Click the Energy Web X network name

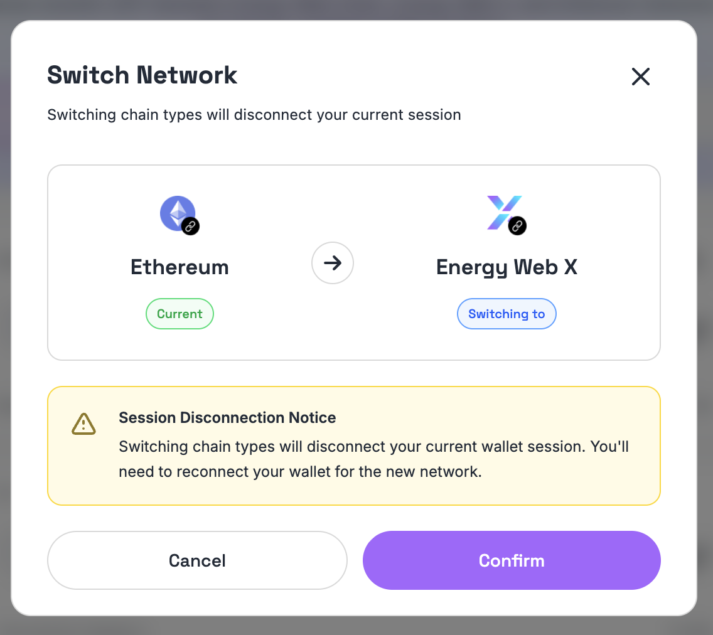point(507,267)
